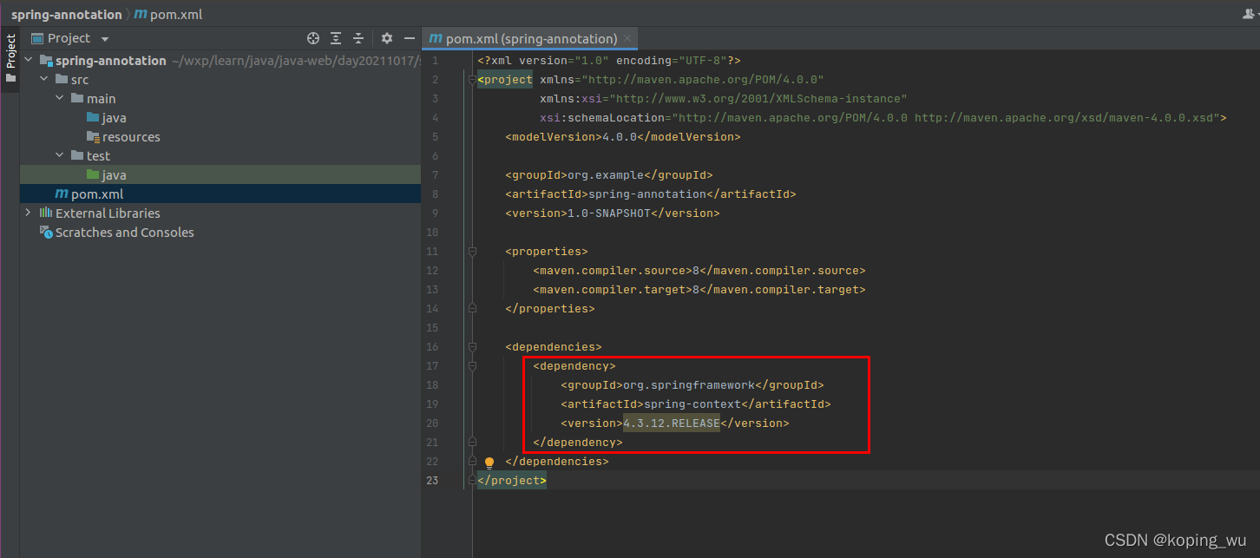1260x558 pixels.
Task: Click the fold marker on line 21
Action: [x=472, y=443]
